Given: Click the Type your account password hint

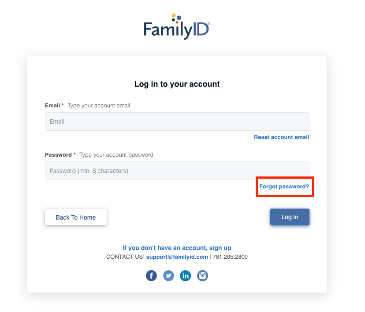Looking at the screenshot, I should point(116,155).
